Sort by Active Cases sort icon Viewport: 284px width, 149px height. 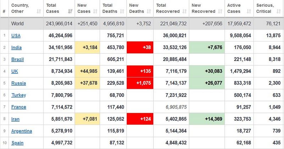point(249,11)
